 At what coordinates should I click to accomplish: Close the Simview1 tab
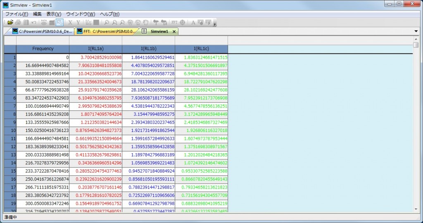click(x=174, y=31)
